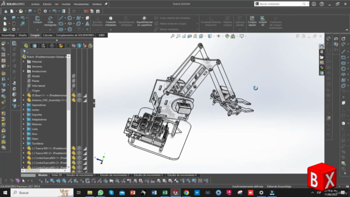Switch to the Ensamblaje ribbon tab

(8, 35)
